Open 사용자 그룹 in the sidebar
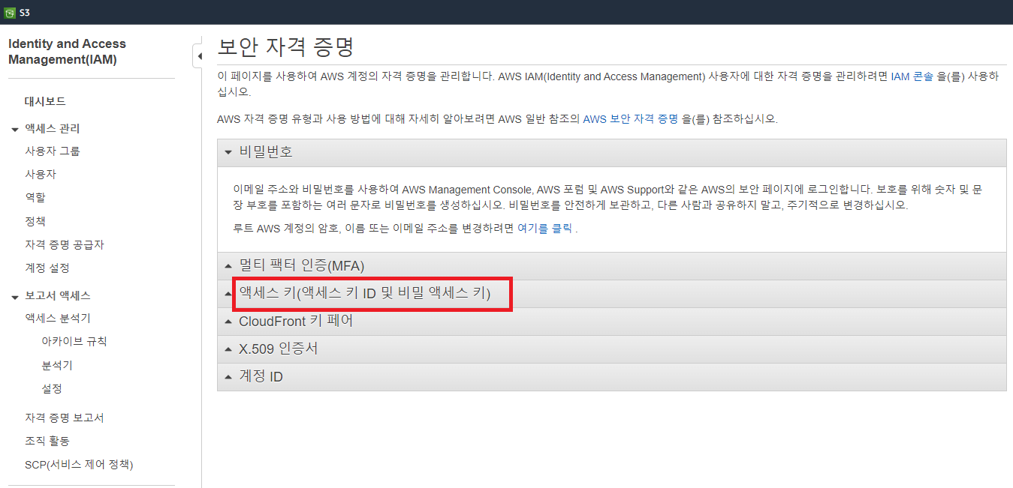Image resolution: width=1013 pixels, height=488 pixels. click(53, 151)
